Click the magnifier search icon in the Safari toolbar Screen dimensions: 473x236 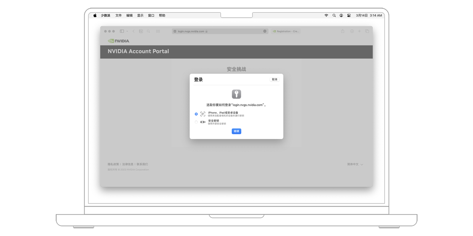(148, 31)
